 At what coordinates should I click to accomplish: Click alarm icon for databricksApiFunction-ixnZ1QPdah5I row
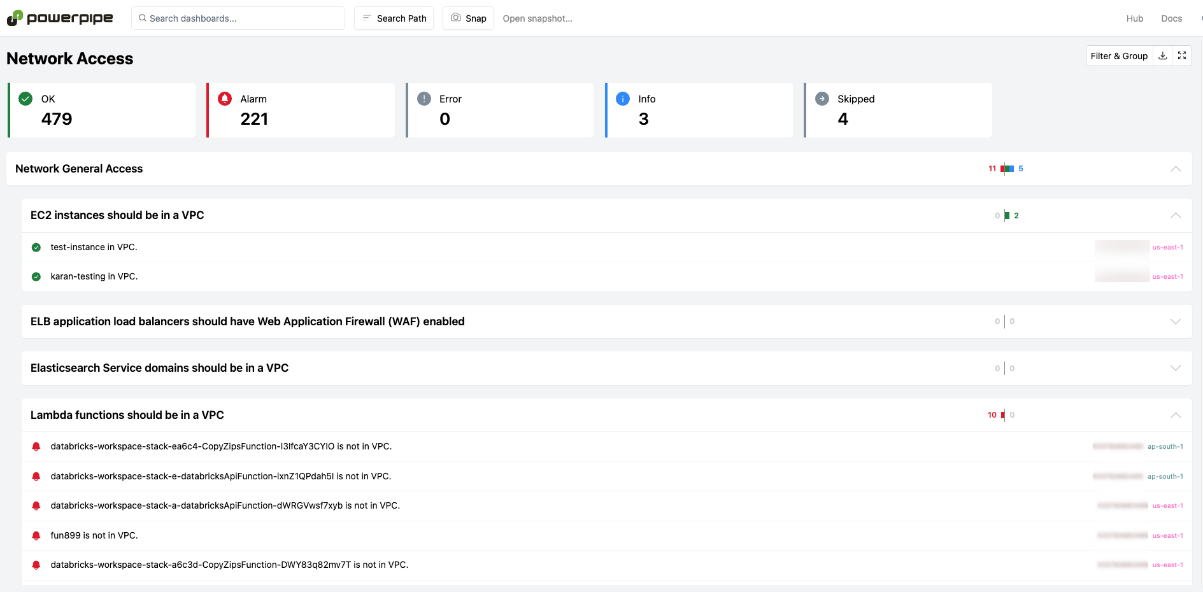click(x=36, y=477)
